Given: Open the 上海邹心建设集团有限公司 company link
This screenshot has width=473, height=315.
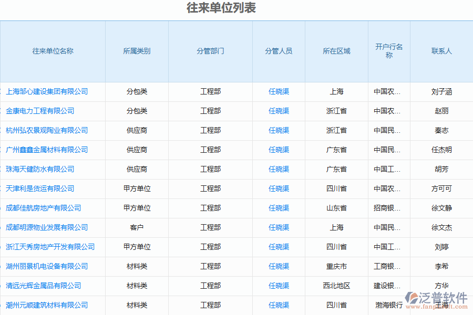Looking at the screenshot, I should pyautogui.click(x=47, y=91).
